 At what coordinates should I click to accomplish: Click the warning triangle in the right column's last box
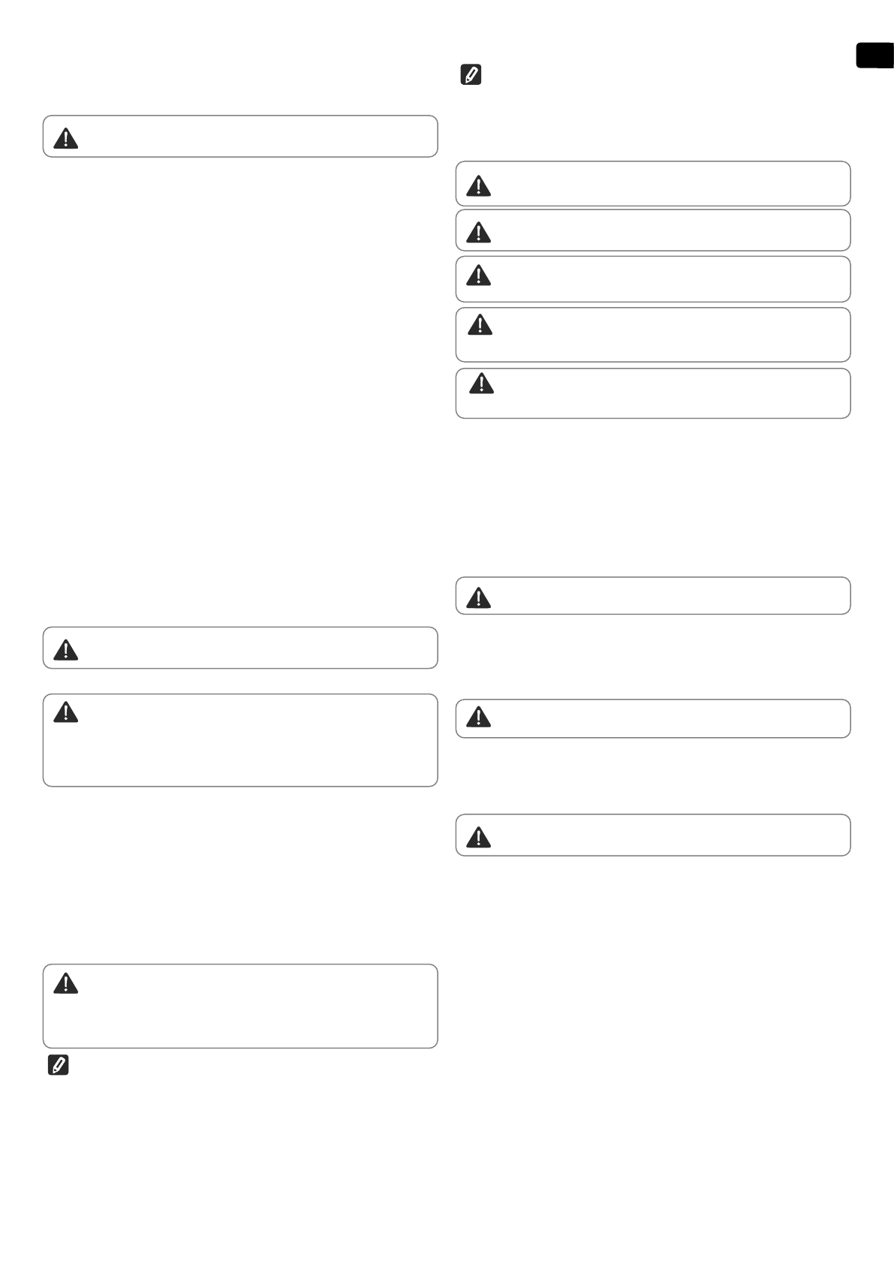point(479,837)
